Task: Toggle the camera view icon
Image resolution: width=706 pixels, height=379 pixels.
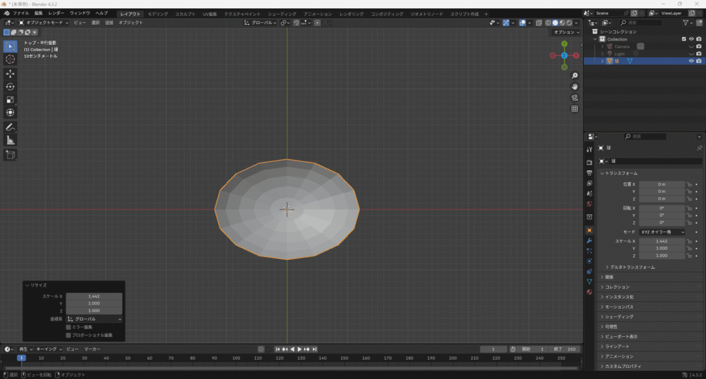Action: (574, 98)
